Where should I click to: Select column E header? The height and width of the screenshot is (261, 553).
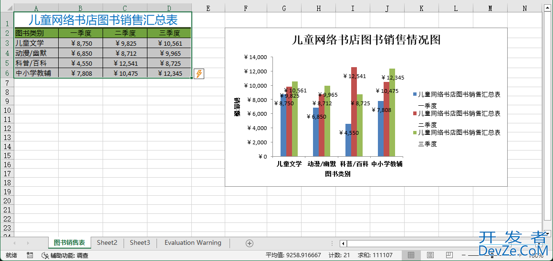pos(208,8)
